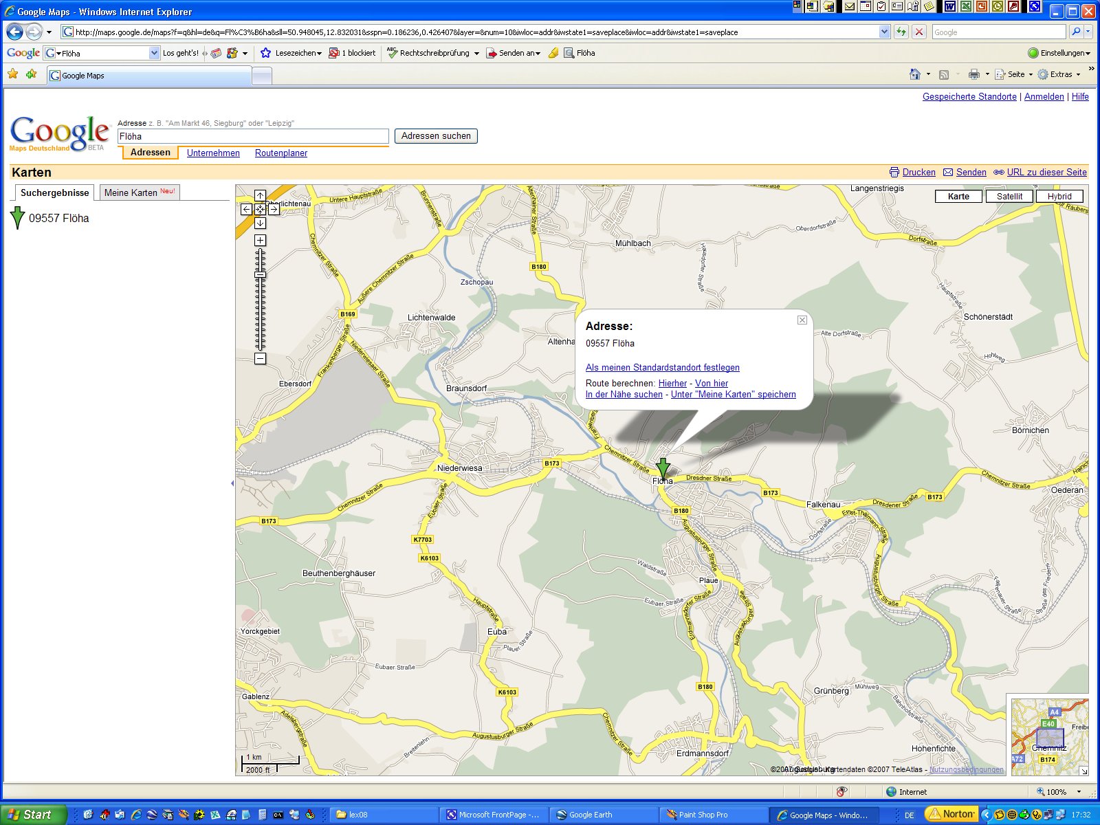Click the overview minimap thumbnail
Screen dimensions: 1100x825
(1050, 738)
